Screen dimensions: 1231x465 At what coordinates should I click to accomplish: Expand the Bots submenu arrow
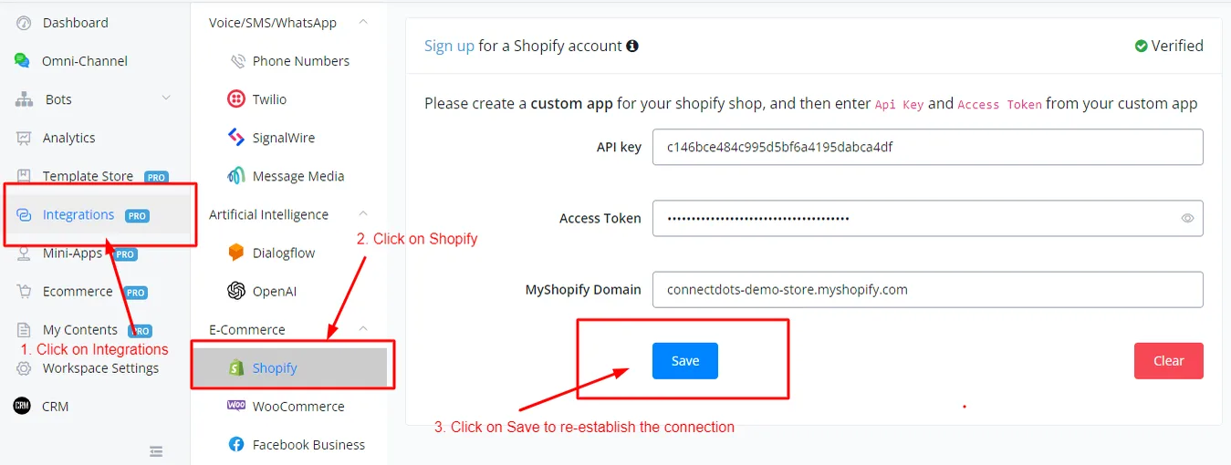(166, 98)
